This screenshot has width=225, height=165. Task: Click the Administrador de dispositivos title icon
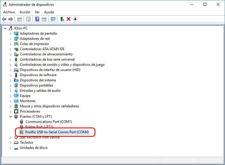(x=5, y=5)
